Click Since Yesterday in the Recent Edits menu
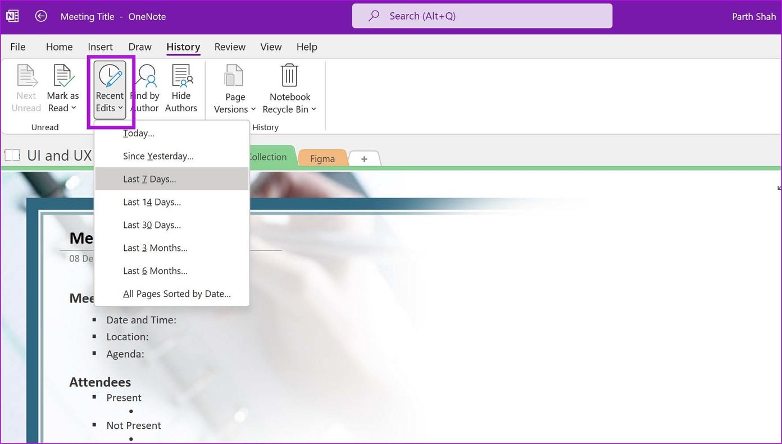Image resolution: width=782 pixels, height=444 pixels. coord(158,155)
